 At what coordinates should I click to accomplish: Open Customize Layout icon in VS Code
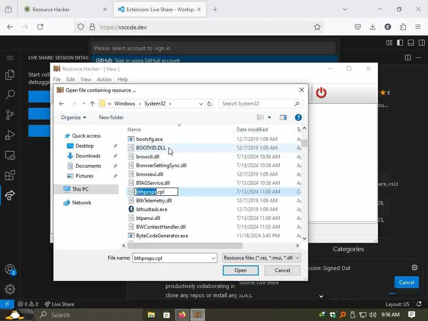click(x=389, y=43)
